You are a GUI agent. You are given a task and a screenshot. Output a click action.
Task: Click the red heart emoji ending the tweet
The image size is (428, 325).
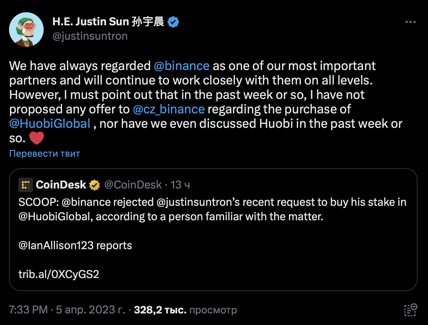(x=36, y=138)
